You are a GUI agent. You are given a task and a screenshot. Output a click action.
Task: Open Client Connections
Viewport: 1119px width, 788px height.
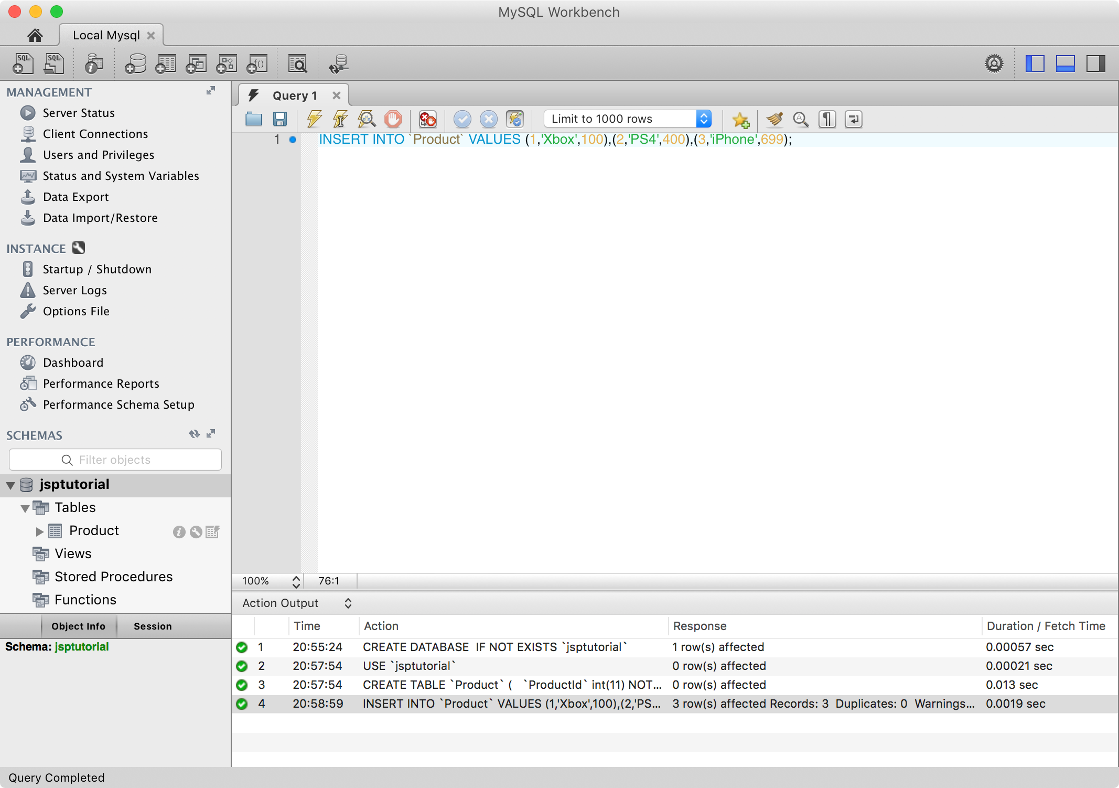click(x=95, y=134)
